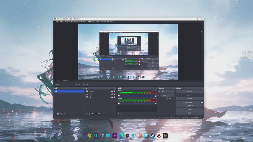Open Desktop Audio channel three-dot options
Screen dimensions: 253x142
[x=119, y=101]
